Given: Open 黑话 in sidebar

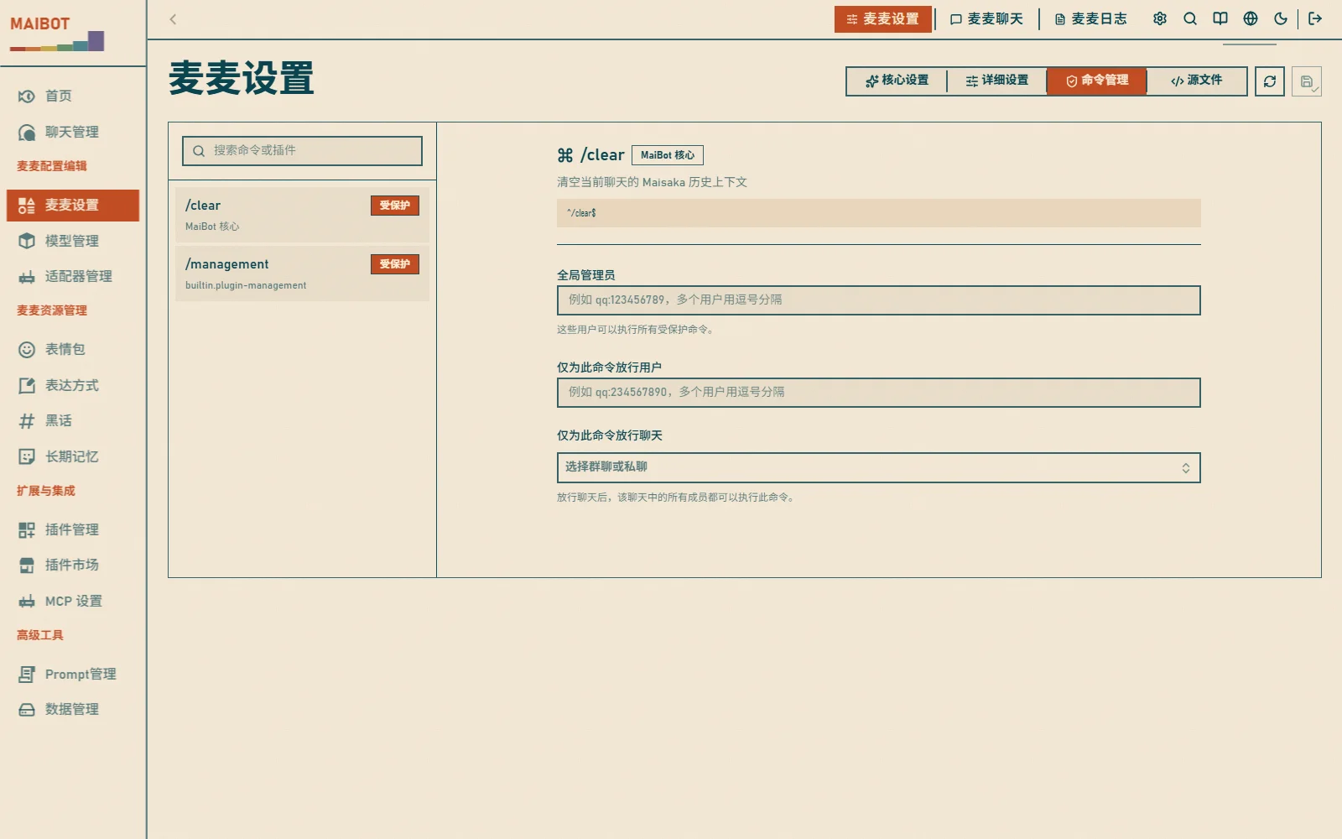Looking at the screenshot, I should 73,420.
